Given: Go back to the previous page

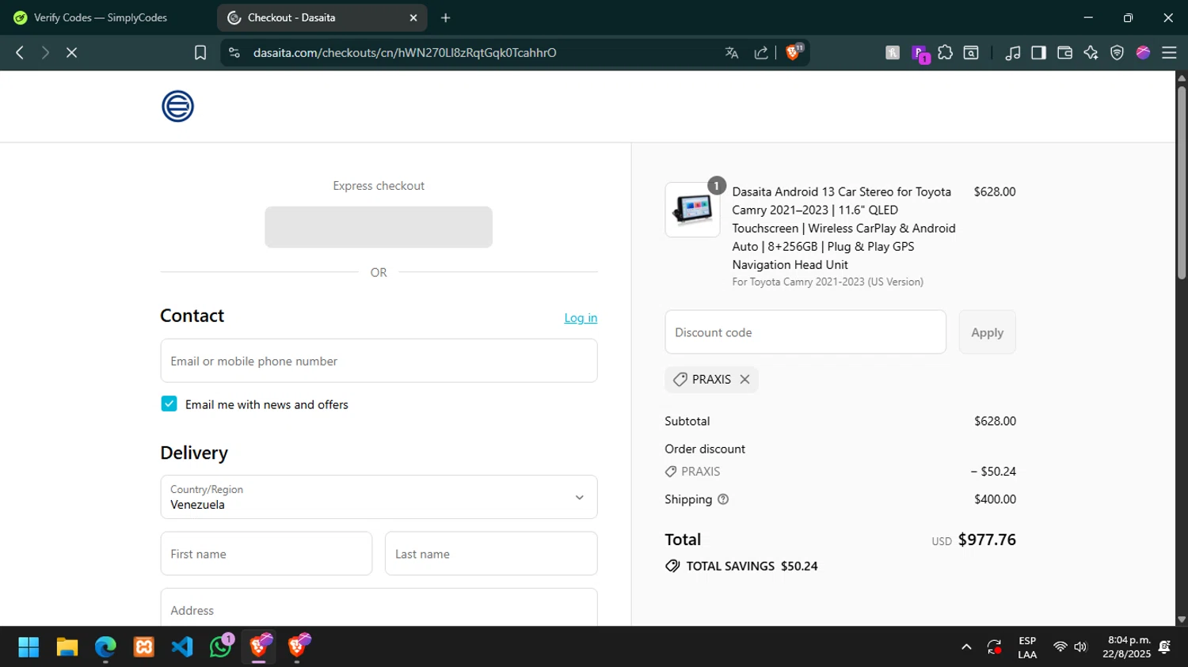Looking at the screenshot, I should pyautogui.click(x=20, y=52).
